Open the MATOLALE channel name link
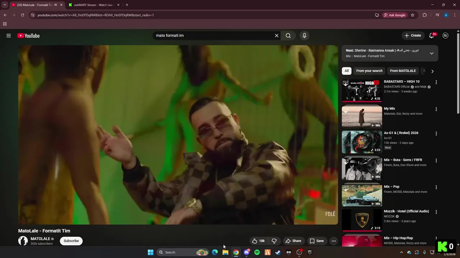Screen dimensions: 460x258 (x=40, y=239)
